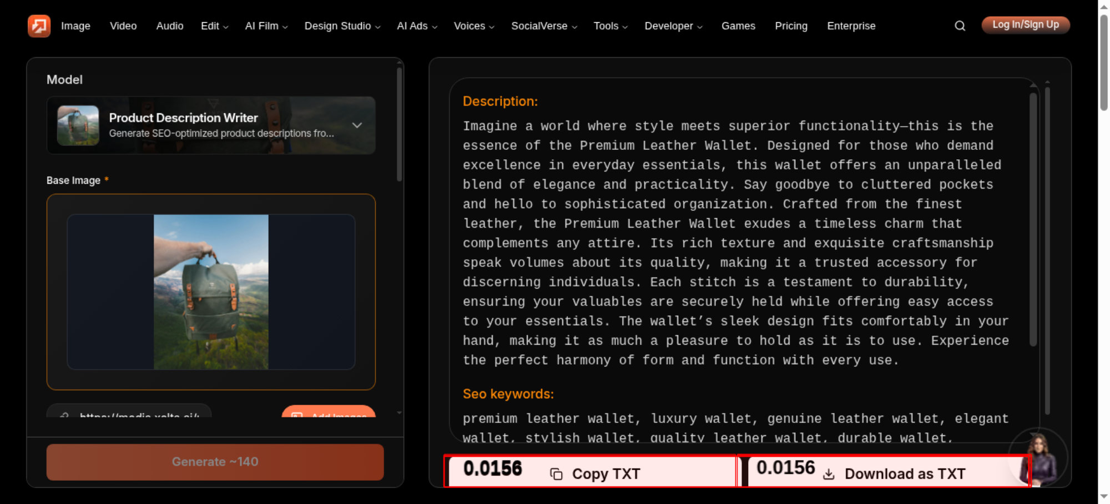Click the browser page vertical scrollbar
This screenshot has height=504, width=1110.
[x=1104, y=62]
